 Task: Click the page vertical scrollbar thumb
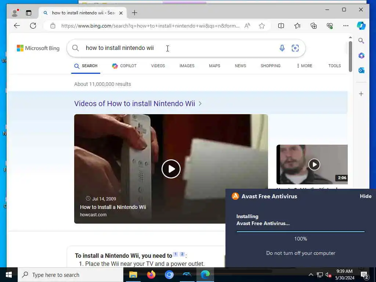(x=350, y=57)
